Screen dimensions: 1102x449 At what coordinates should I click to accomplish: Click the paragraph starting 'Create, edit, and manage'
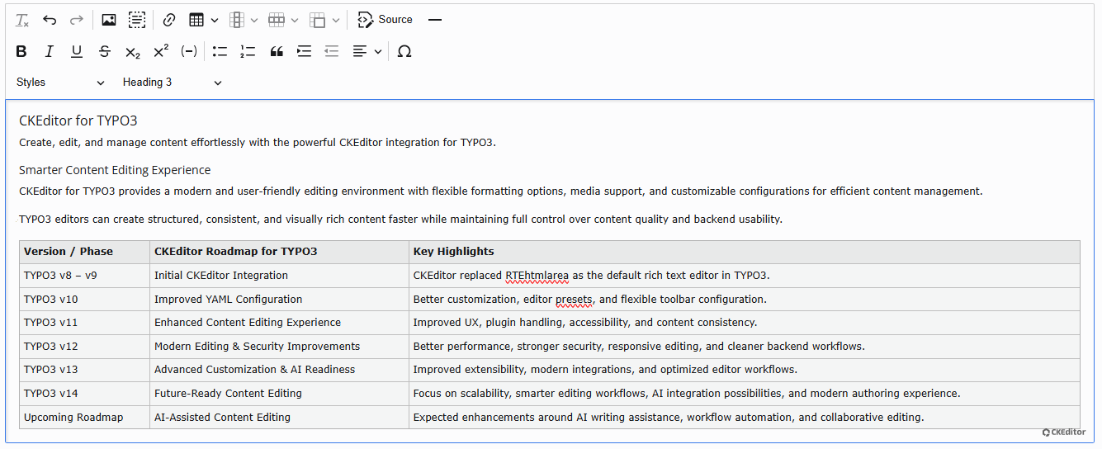[x=258, y=142]
